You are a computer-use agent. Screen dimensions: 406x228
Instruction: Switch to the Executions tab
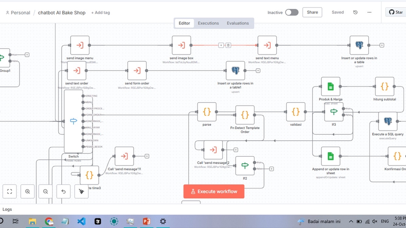pyautogui.click(x=208, y=23)
